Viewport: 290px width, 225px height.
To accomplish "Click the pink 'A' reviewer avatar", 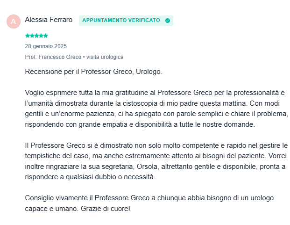I will 14,22.
